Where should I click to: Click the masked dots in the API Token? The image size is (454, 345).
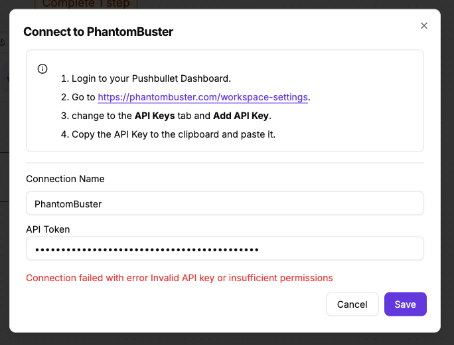tap(146, 250)
